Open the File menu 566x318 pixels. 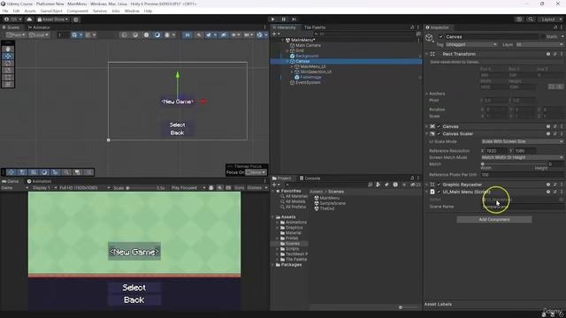(5, 11)
